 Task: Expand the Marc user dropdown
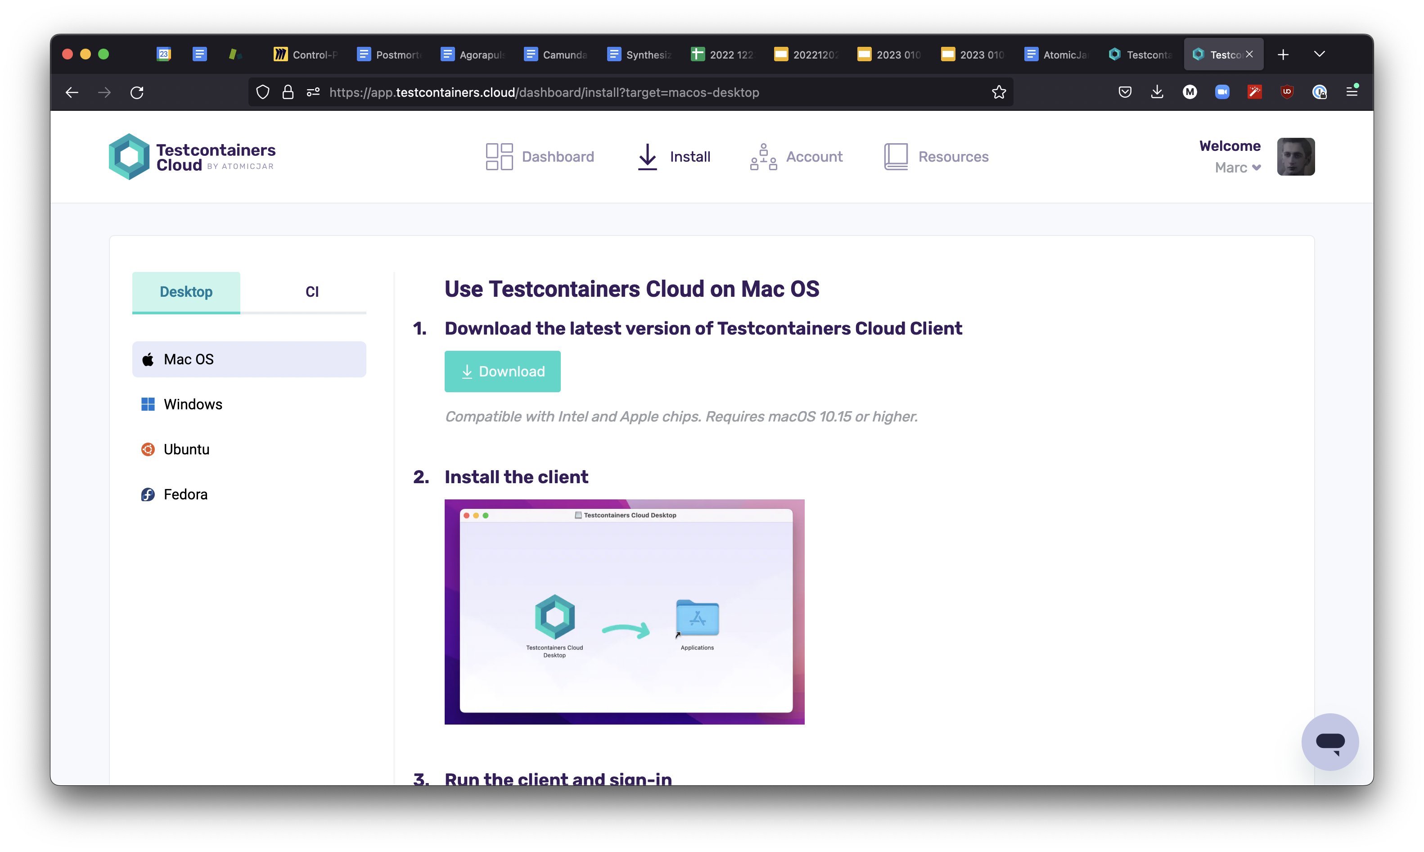1238,168
